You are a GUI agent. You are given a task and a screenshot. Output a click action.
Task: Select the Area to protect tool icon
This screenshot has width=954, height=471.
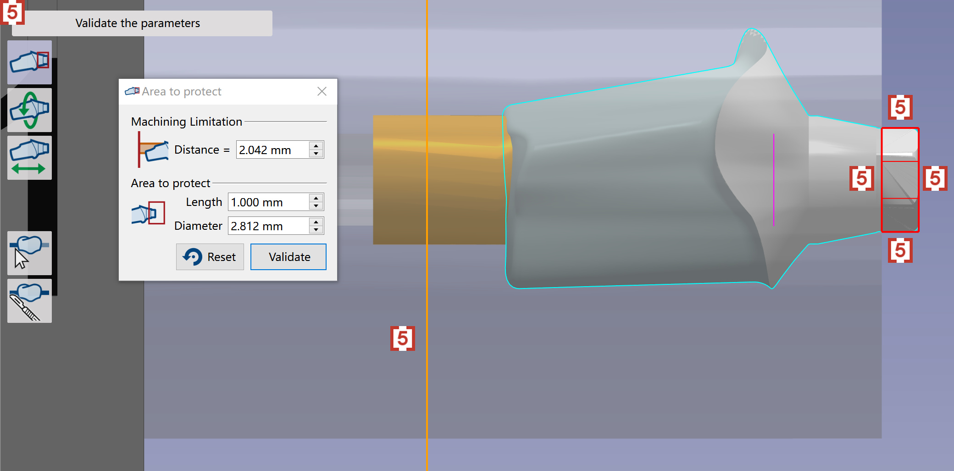(29, 62)
